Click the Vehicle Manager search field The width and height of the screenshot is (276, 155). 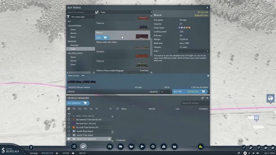(x=195, y=103)
